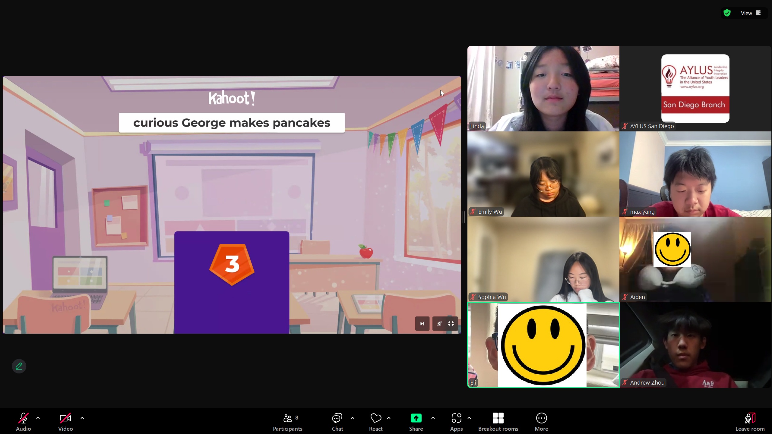The width and height of the screenshot is (772, 434).
Task: Click the 'Linda' name label
Action: (477, 126)
